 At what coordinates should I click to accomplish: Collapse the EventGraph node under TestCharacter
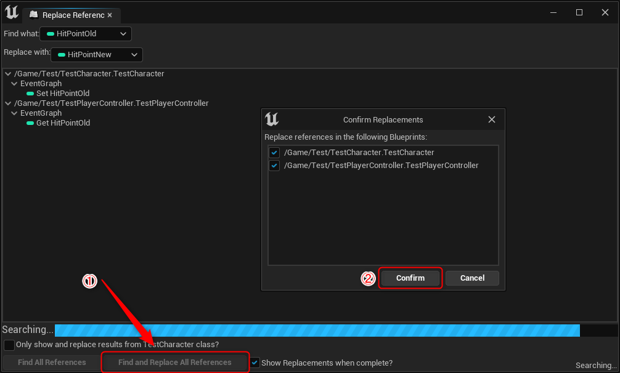click(14, 84)
